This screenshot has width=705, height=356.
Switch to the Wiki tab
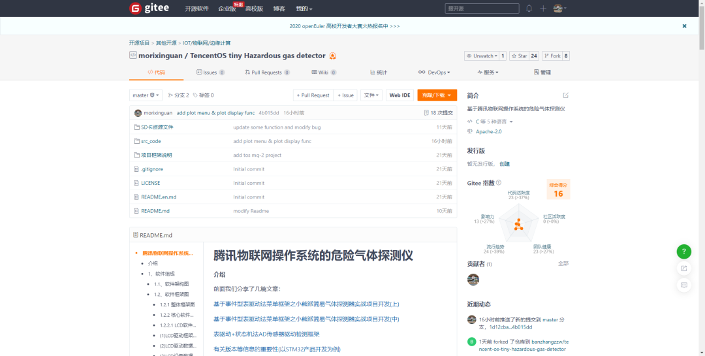(324, 73)
